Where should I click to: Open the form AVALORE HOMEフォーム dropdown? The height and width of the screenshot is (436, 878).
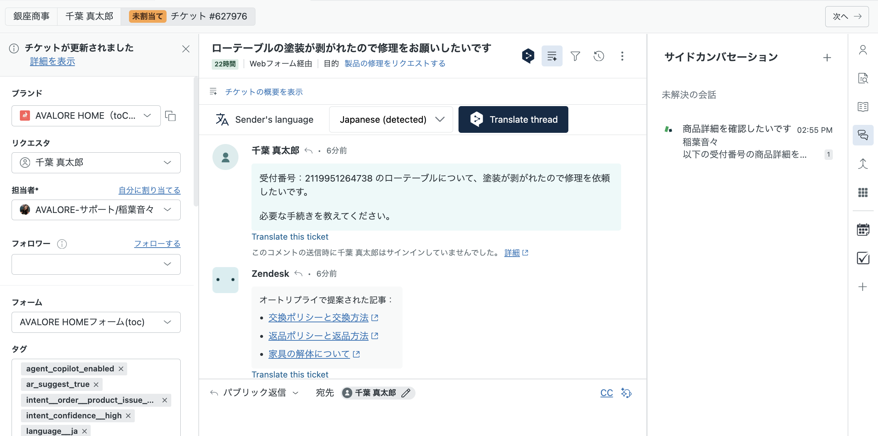(96, 322)
